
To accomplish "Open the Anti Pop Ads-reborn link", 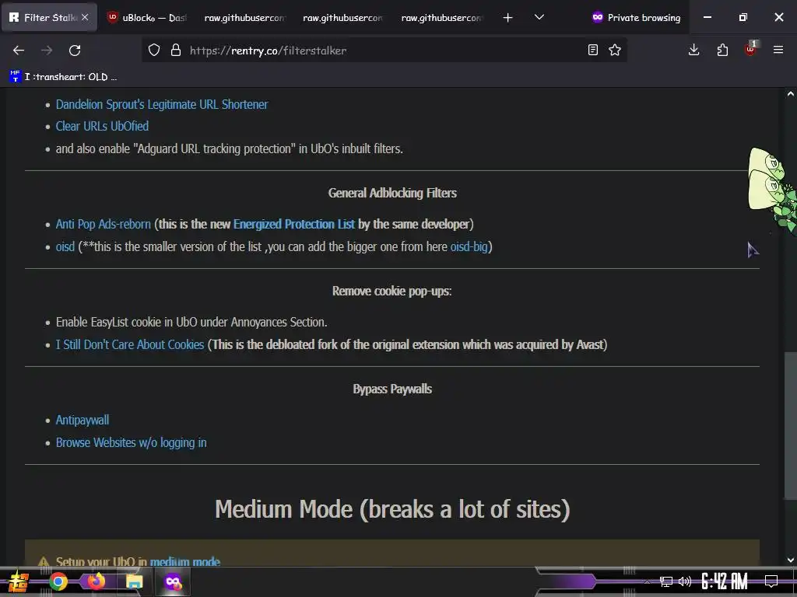I will [x=104, y=225].
